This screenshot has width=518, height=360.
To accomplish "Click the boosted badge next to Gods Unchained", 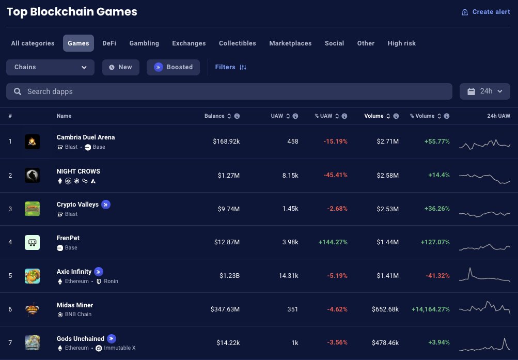I will (112, 339).
